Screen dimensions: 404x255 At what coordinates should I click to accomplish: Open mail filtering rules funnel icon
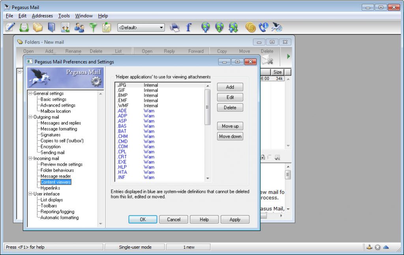[93, 27]
